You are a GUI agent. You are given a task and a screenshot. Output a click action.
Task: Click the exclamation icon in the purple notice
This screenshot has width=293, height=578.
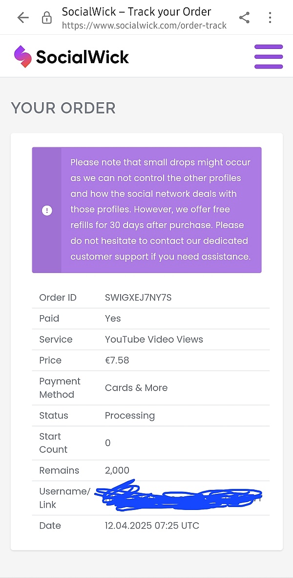click(x=47, y=210)
